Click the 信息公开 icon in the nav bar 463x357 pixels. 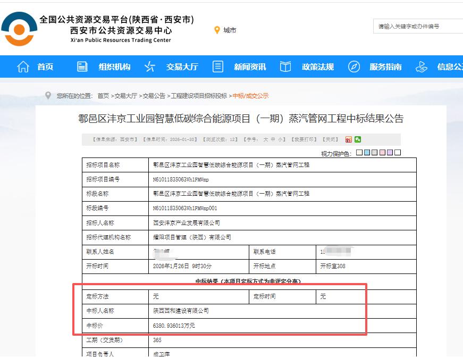click(422, 67)
